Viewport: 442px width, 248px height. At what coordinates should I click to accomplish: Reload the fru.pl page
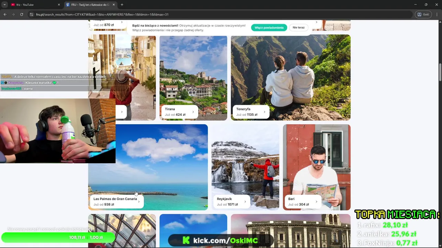click(21, 14)
